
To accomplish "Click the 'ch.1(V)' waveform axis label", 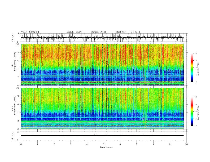I will pyautogui.click(x=13, y=38).
